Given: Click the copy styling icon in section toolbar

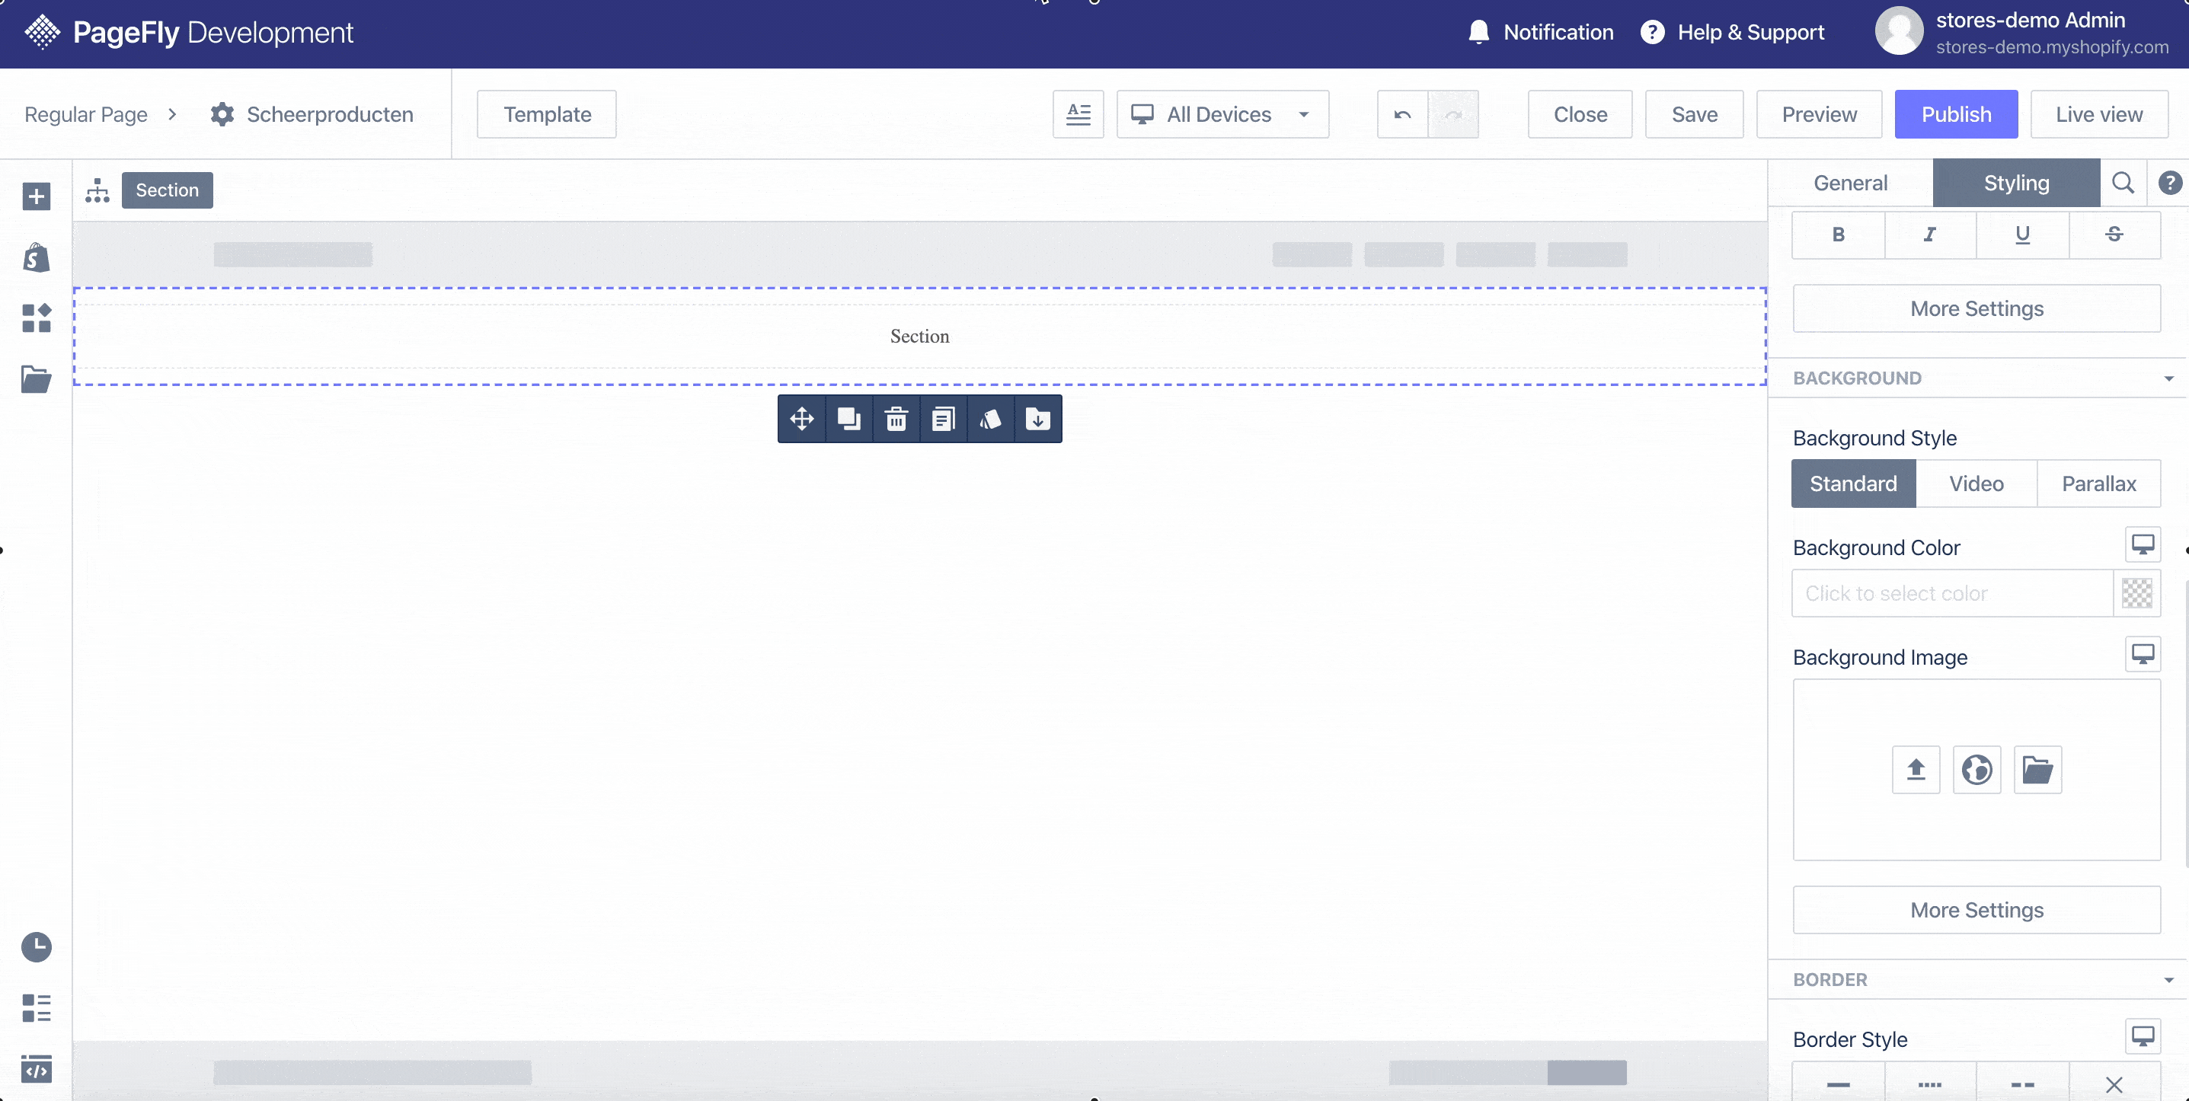Looking at the screenshot, I should pos(990,419).
